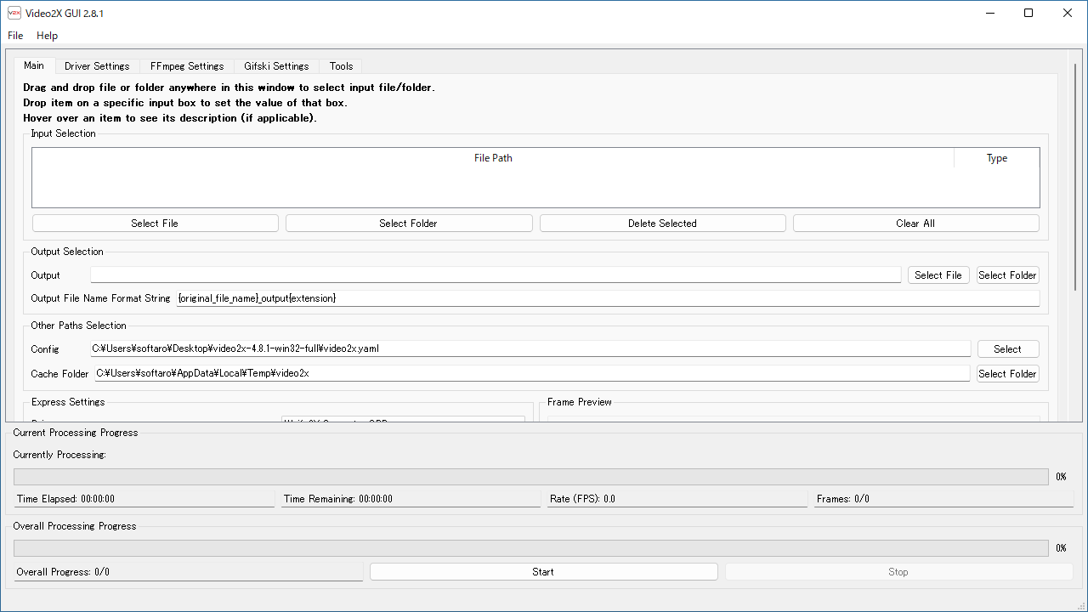The image size is (1088, 612).
Task: Click the File Path column header
Action: (493, 158)
